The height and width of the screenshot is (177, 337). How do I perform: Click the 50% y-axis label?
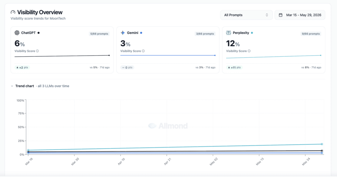[x=21, y=127]
